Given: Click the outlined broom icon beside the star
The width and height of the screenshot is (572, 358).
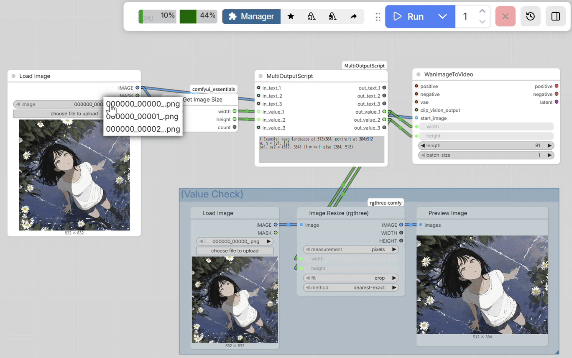Looking at the screenshot, I should click(x=312, y=16).
